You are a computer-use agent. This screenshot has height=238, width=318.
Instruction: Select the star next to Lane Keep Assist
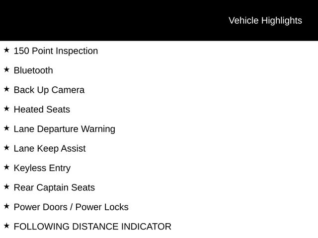(6, 148)
